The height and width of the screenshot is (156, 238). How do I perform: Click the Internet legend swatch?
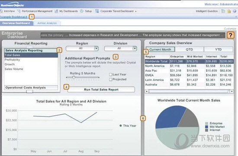206,130
